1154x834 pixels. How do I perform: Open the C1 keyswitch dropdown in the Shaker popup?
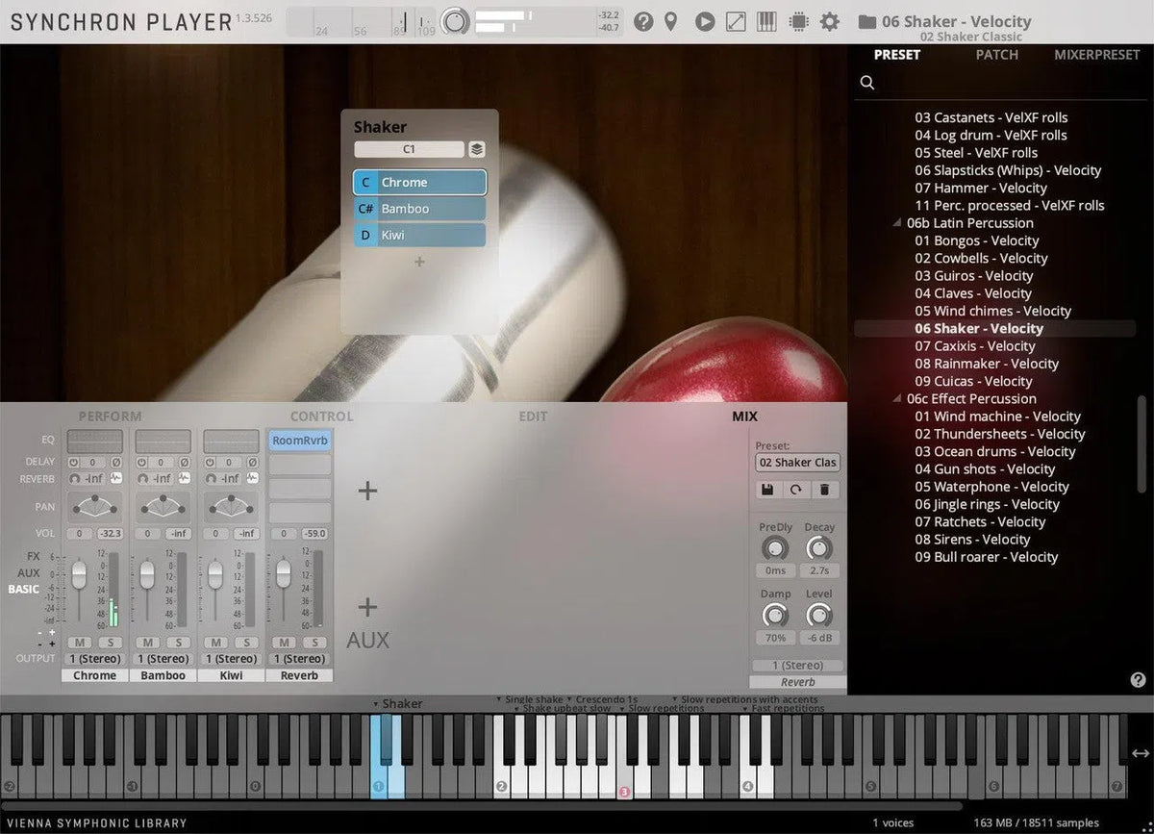coord(409,149)
